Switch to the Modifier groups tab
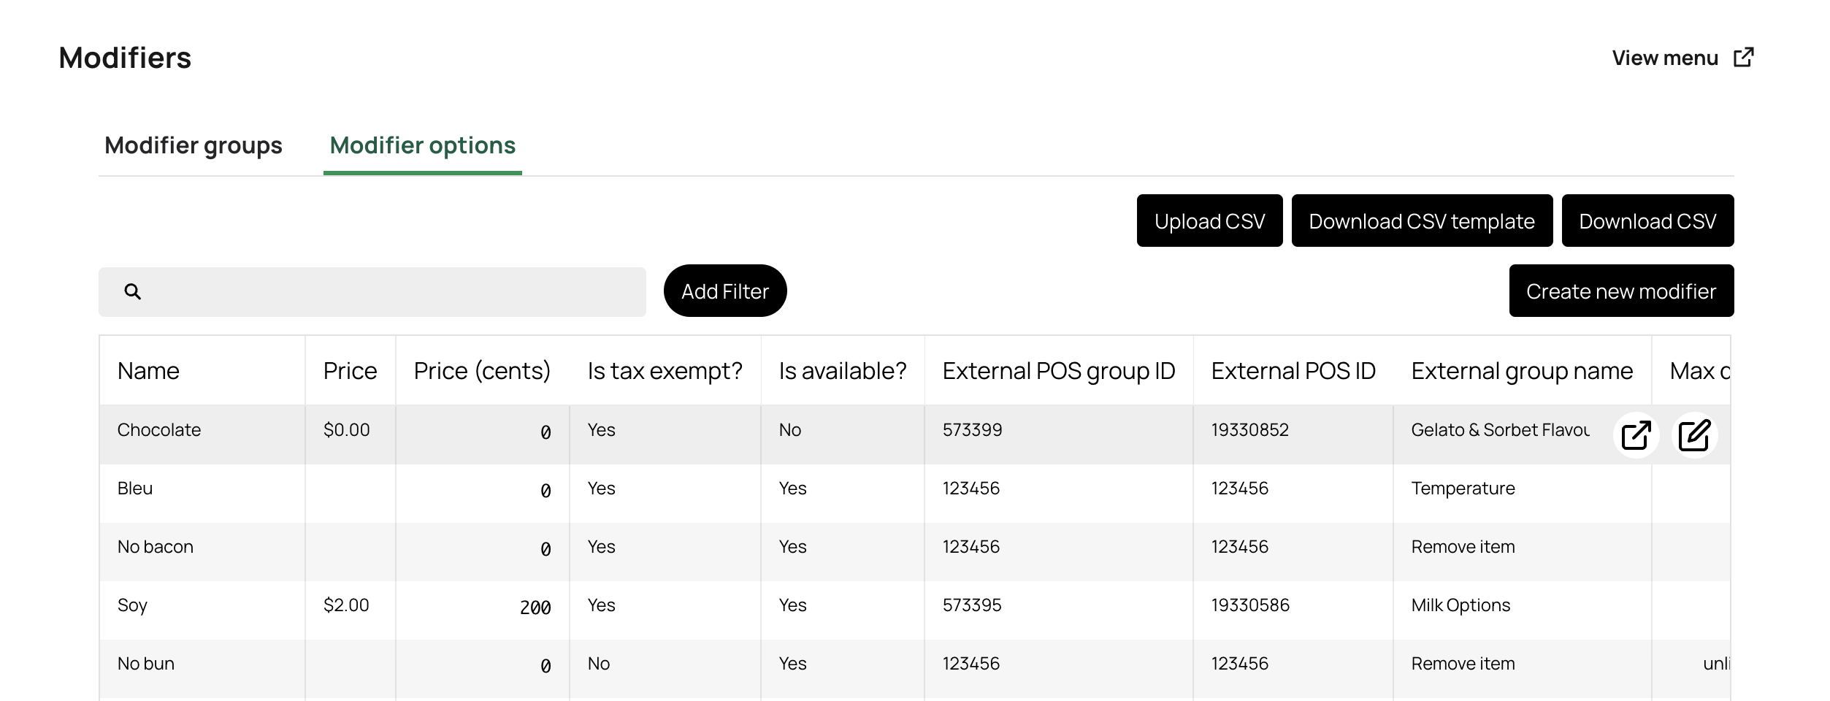The width and height of the screenshot is (1830, 701). click(194, 145)
